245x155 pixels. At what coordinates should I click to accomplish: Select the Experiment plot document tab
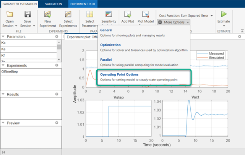[x=81, y=37]
